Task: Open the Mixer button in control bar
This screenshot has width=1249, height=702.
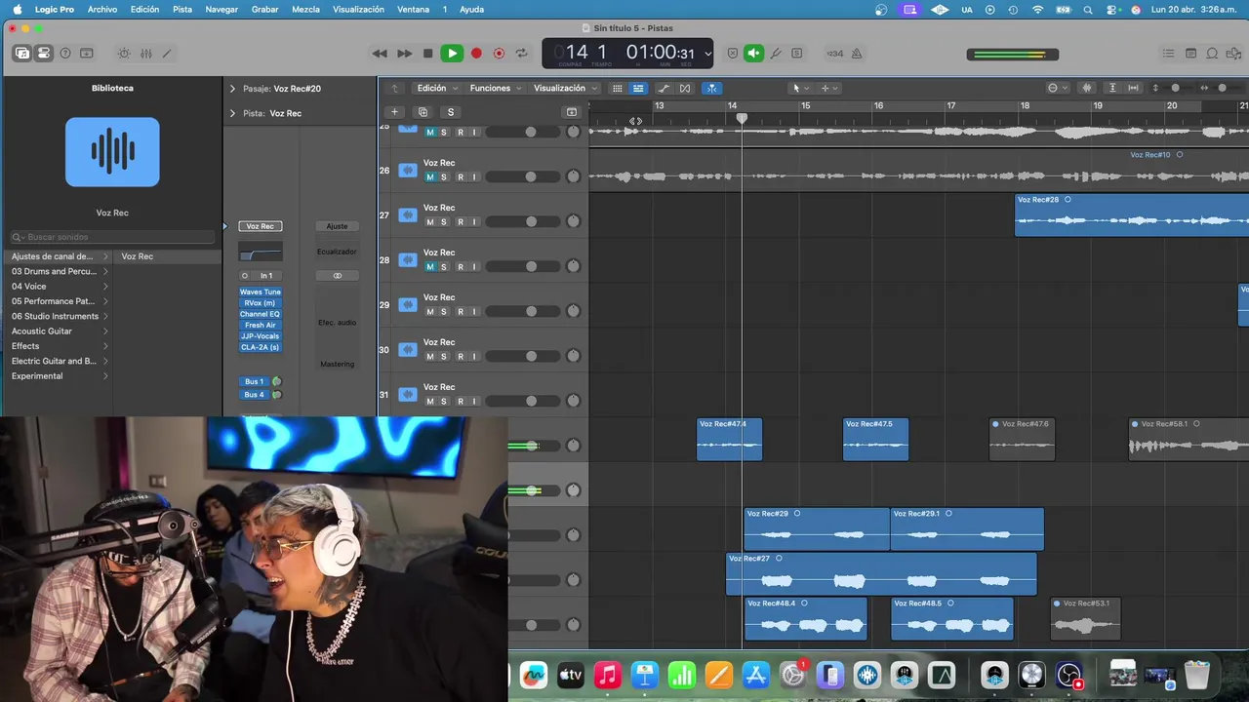Action: (145, 54)
